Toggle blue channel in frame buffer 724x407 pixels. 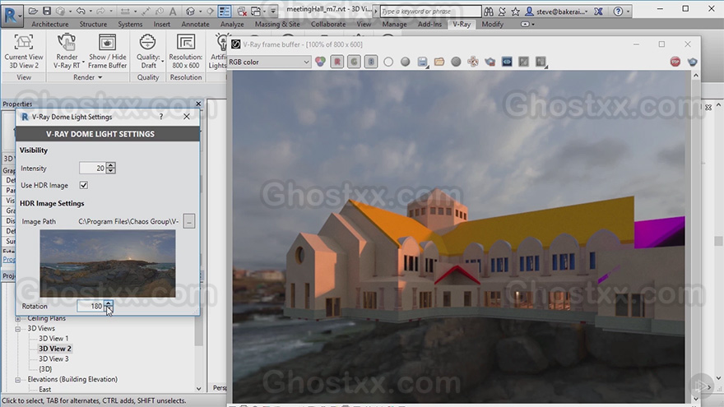[371, 62]
